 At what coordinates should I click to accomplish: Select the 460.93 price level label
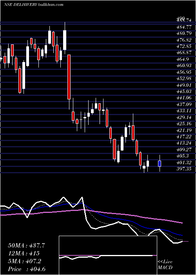tap(184, 66)
